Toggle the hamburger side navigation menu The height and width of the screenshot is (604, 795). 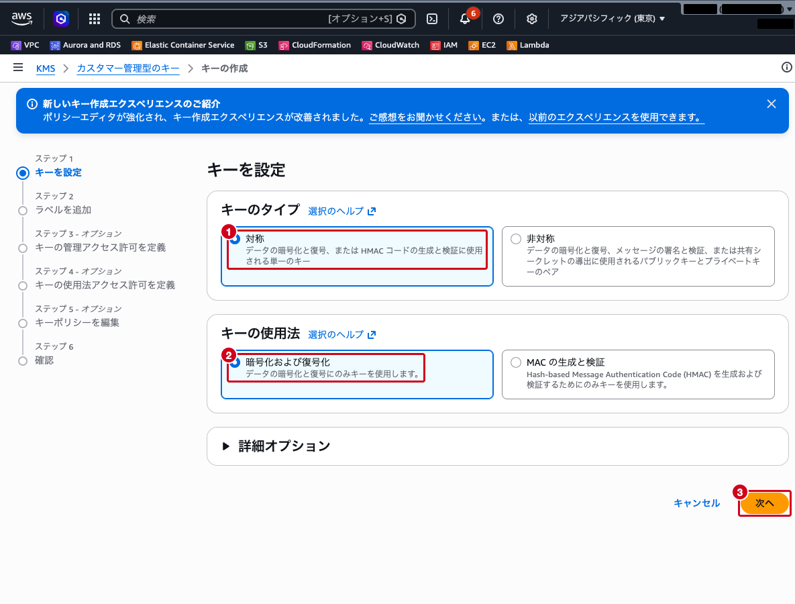pos(18,68)
